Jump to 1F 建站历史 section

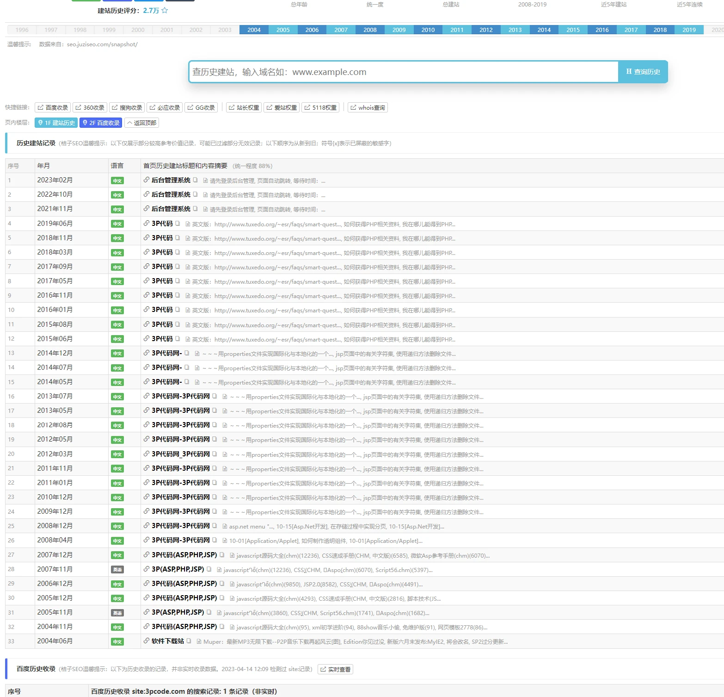[56, 123]
